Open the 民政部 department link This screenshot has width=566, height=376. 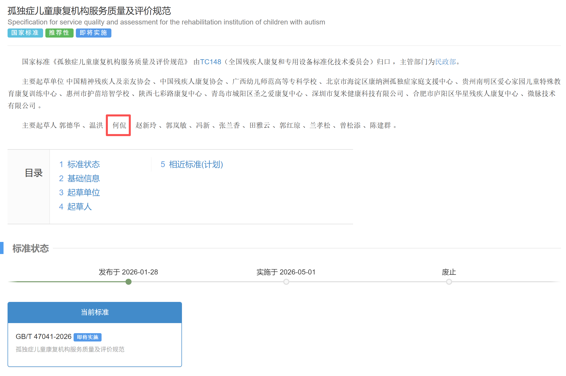click(x=446, y=62)
